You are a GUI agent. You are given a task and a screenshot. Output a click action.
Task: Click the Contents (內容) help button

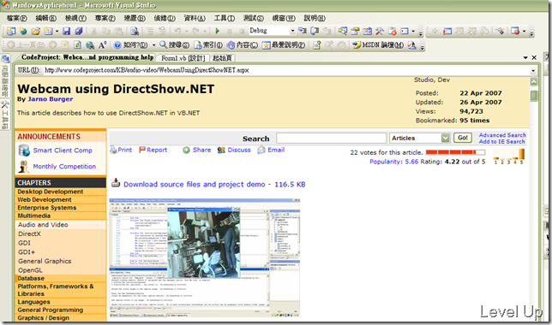pos(243,45)
